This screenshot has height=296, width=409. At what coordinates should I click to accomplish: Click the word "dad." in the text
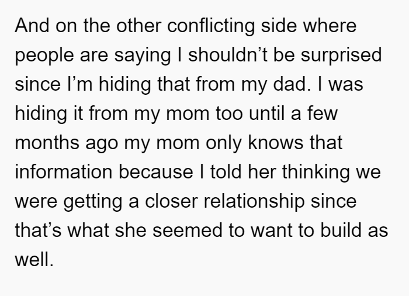point(292,84)
